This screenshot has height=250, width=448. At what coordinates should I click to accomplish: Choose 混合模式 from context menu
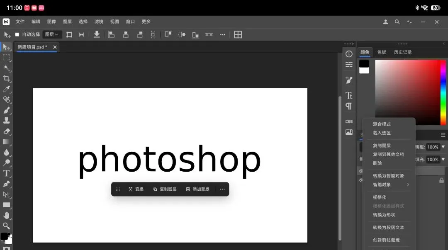(x=382, y=124)
